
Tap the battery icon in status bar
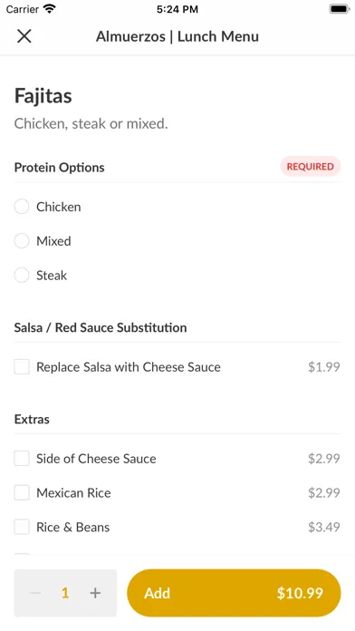click(x=340, y=9)
